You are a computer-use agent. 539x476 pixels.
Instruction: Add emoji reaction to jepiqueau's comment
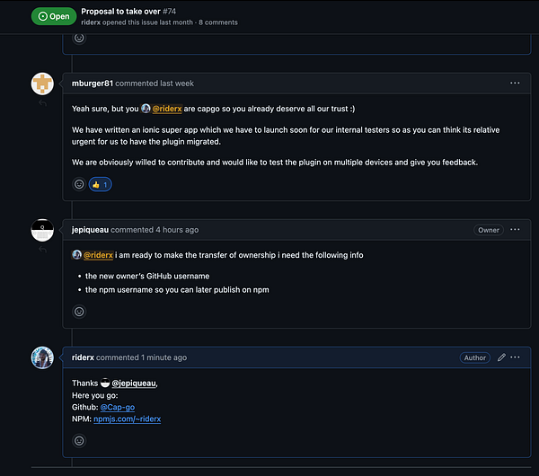(79, 312)
